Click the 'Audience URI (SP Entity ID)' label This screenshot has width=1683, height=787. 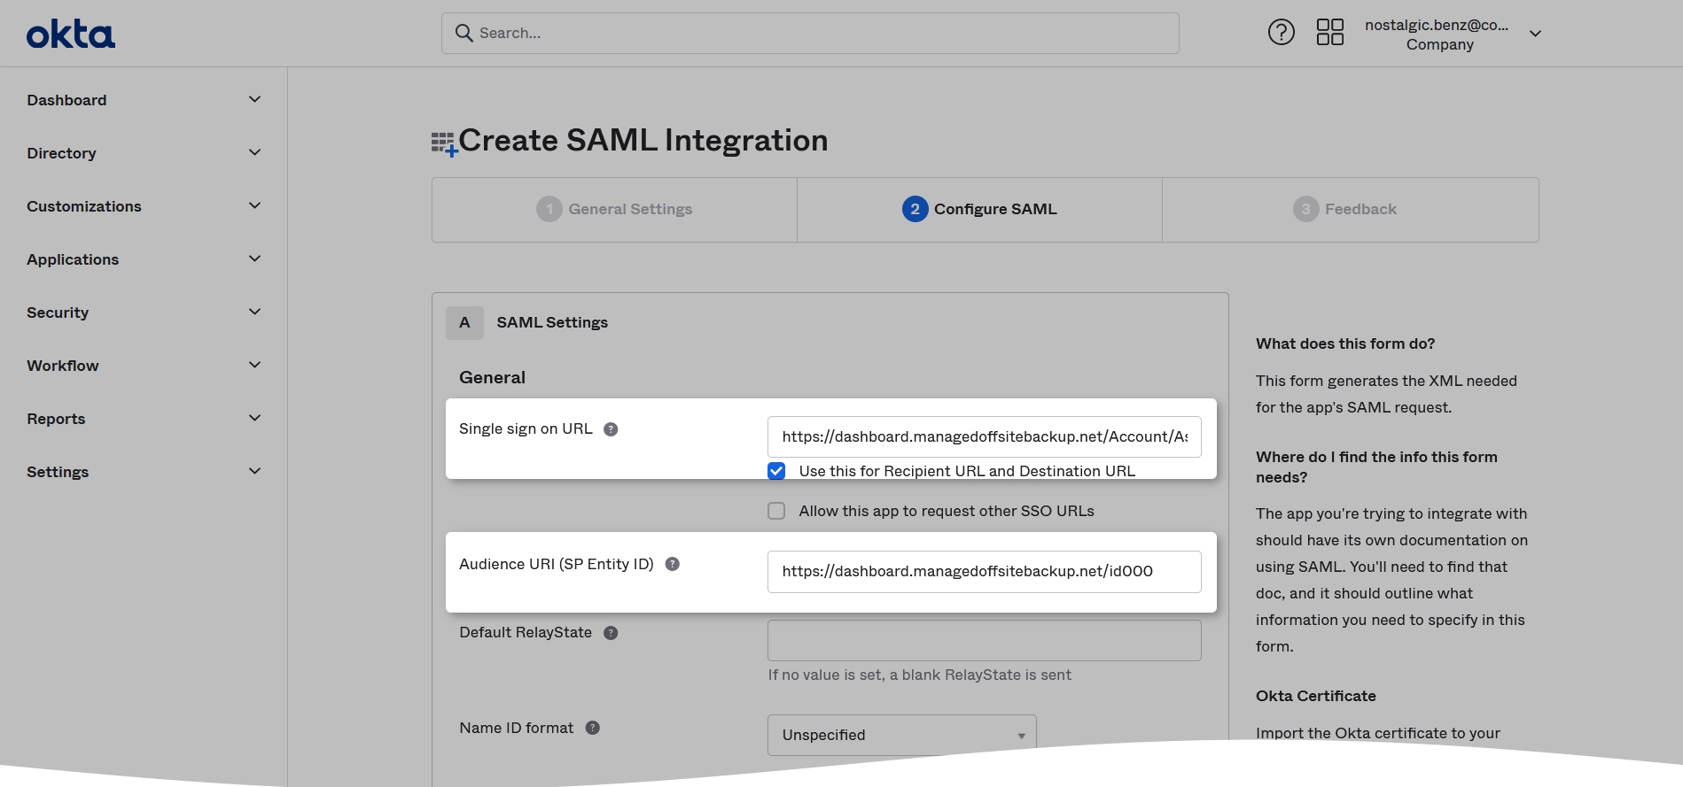coord(557,564)
